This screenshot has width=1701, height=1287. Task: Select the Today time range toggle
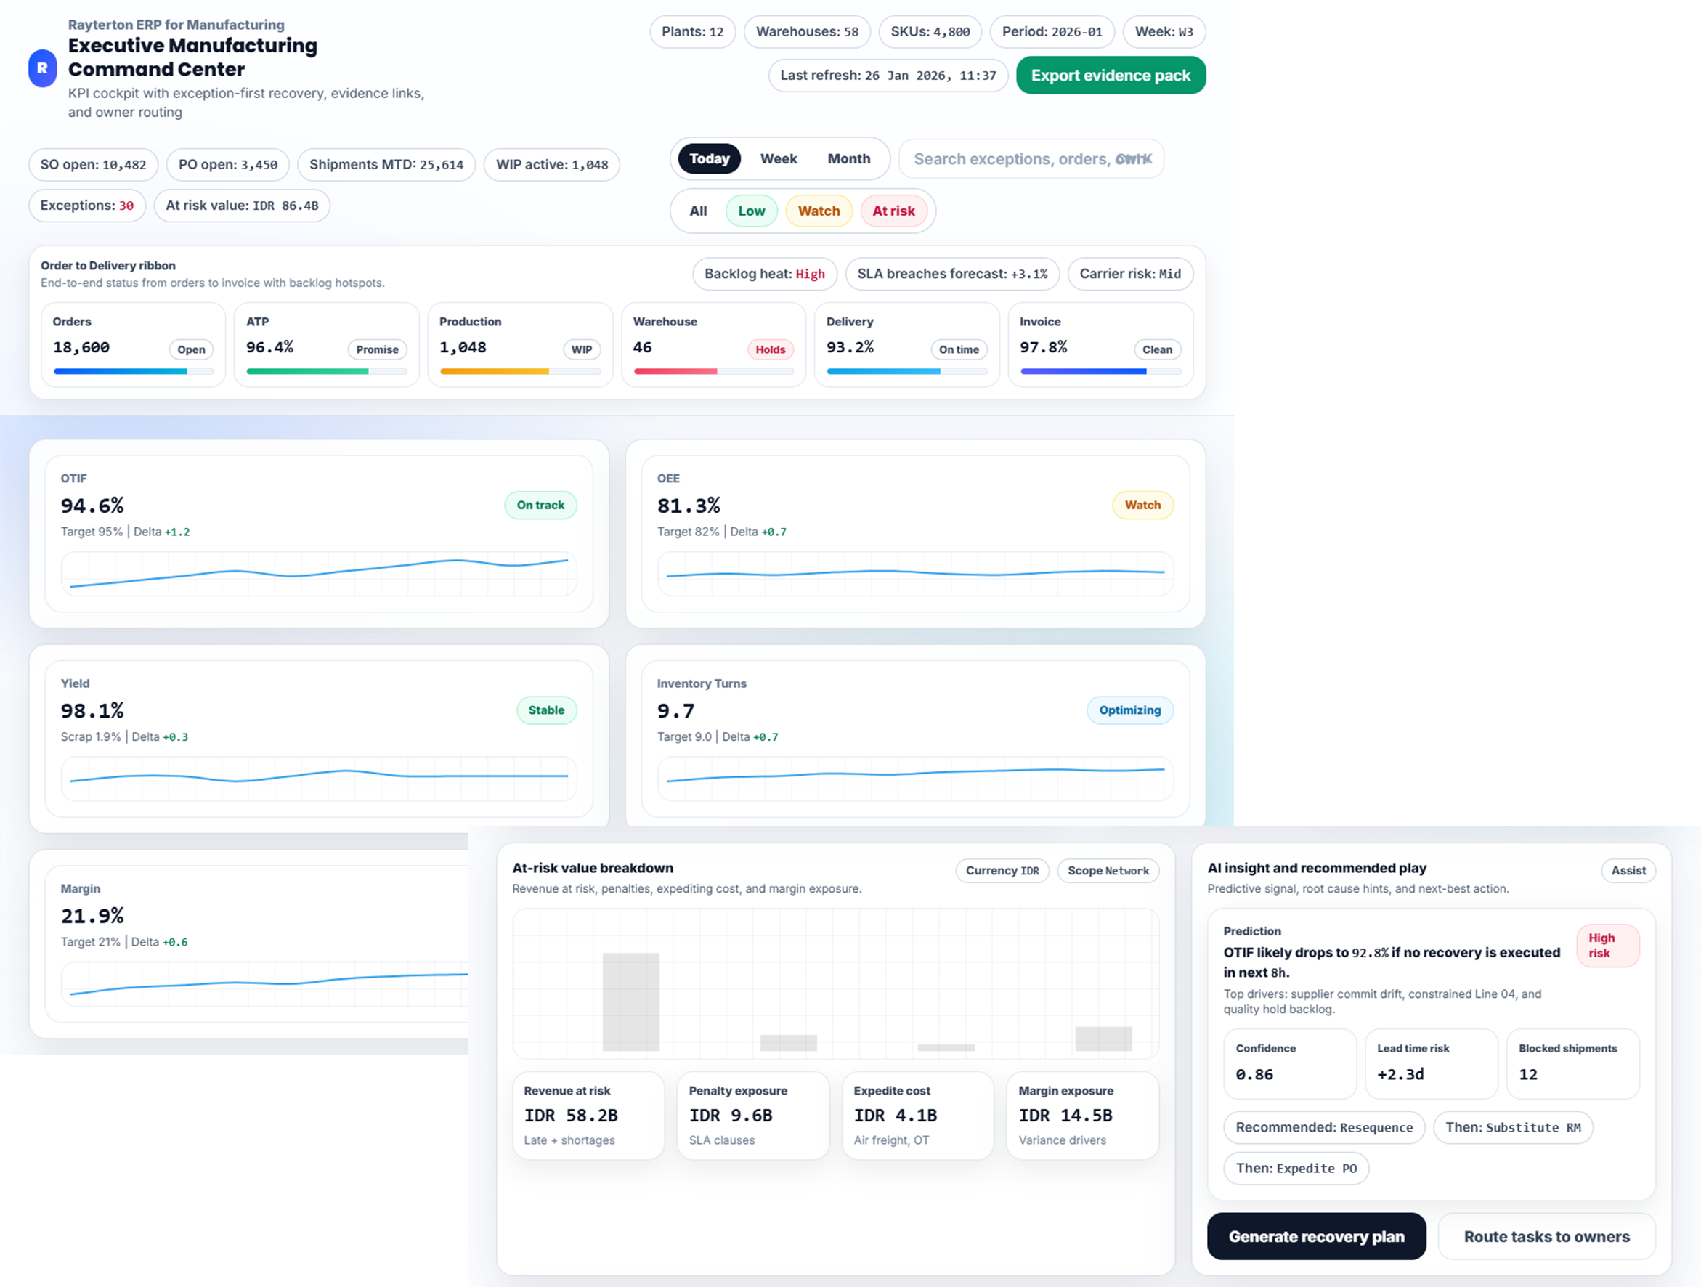click(x=708, y=158)
